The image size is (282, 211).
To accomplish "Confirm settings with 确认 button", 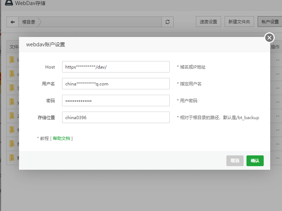I will (255, 161).
